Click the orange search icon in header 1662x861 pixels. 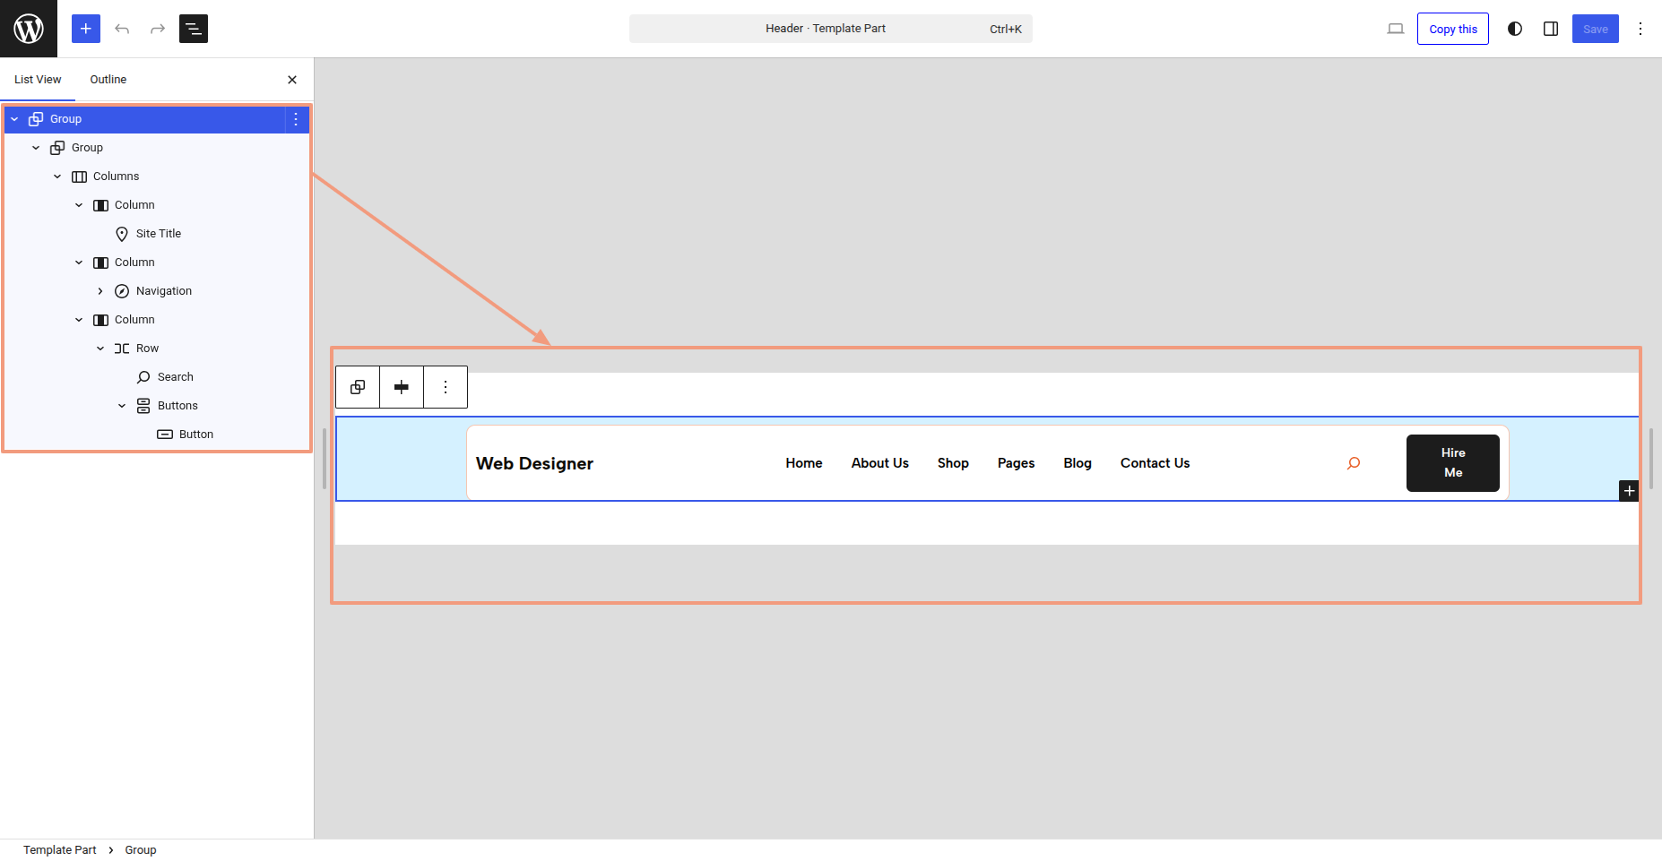(x=1354, y=463)
